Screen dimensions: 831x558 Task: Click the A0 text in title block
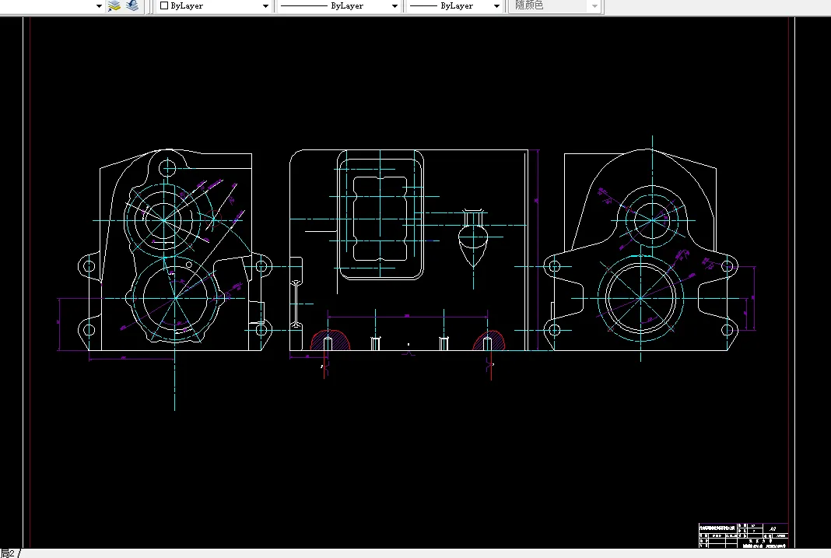(x=772, y=528)
